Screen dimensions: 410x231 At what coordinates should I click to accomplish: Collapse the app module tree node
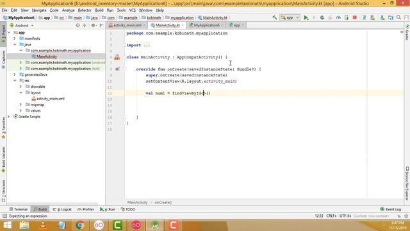9,33
